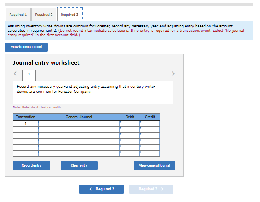Viewport: 260px width, 202px height.
Task: Click Debit field in first row
Action: (130, 123)
